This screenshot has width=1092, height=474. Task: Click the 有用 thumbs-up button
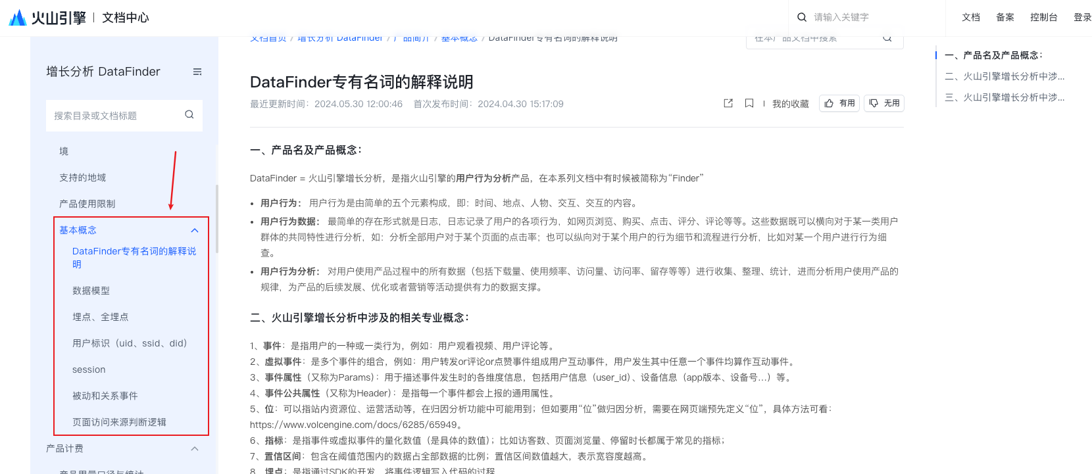point(839,103)
